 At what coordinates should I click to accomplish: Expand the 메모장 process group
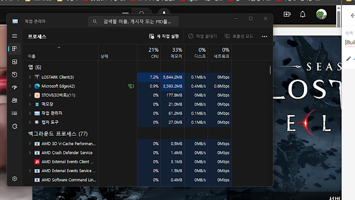tap(29, 104)
